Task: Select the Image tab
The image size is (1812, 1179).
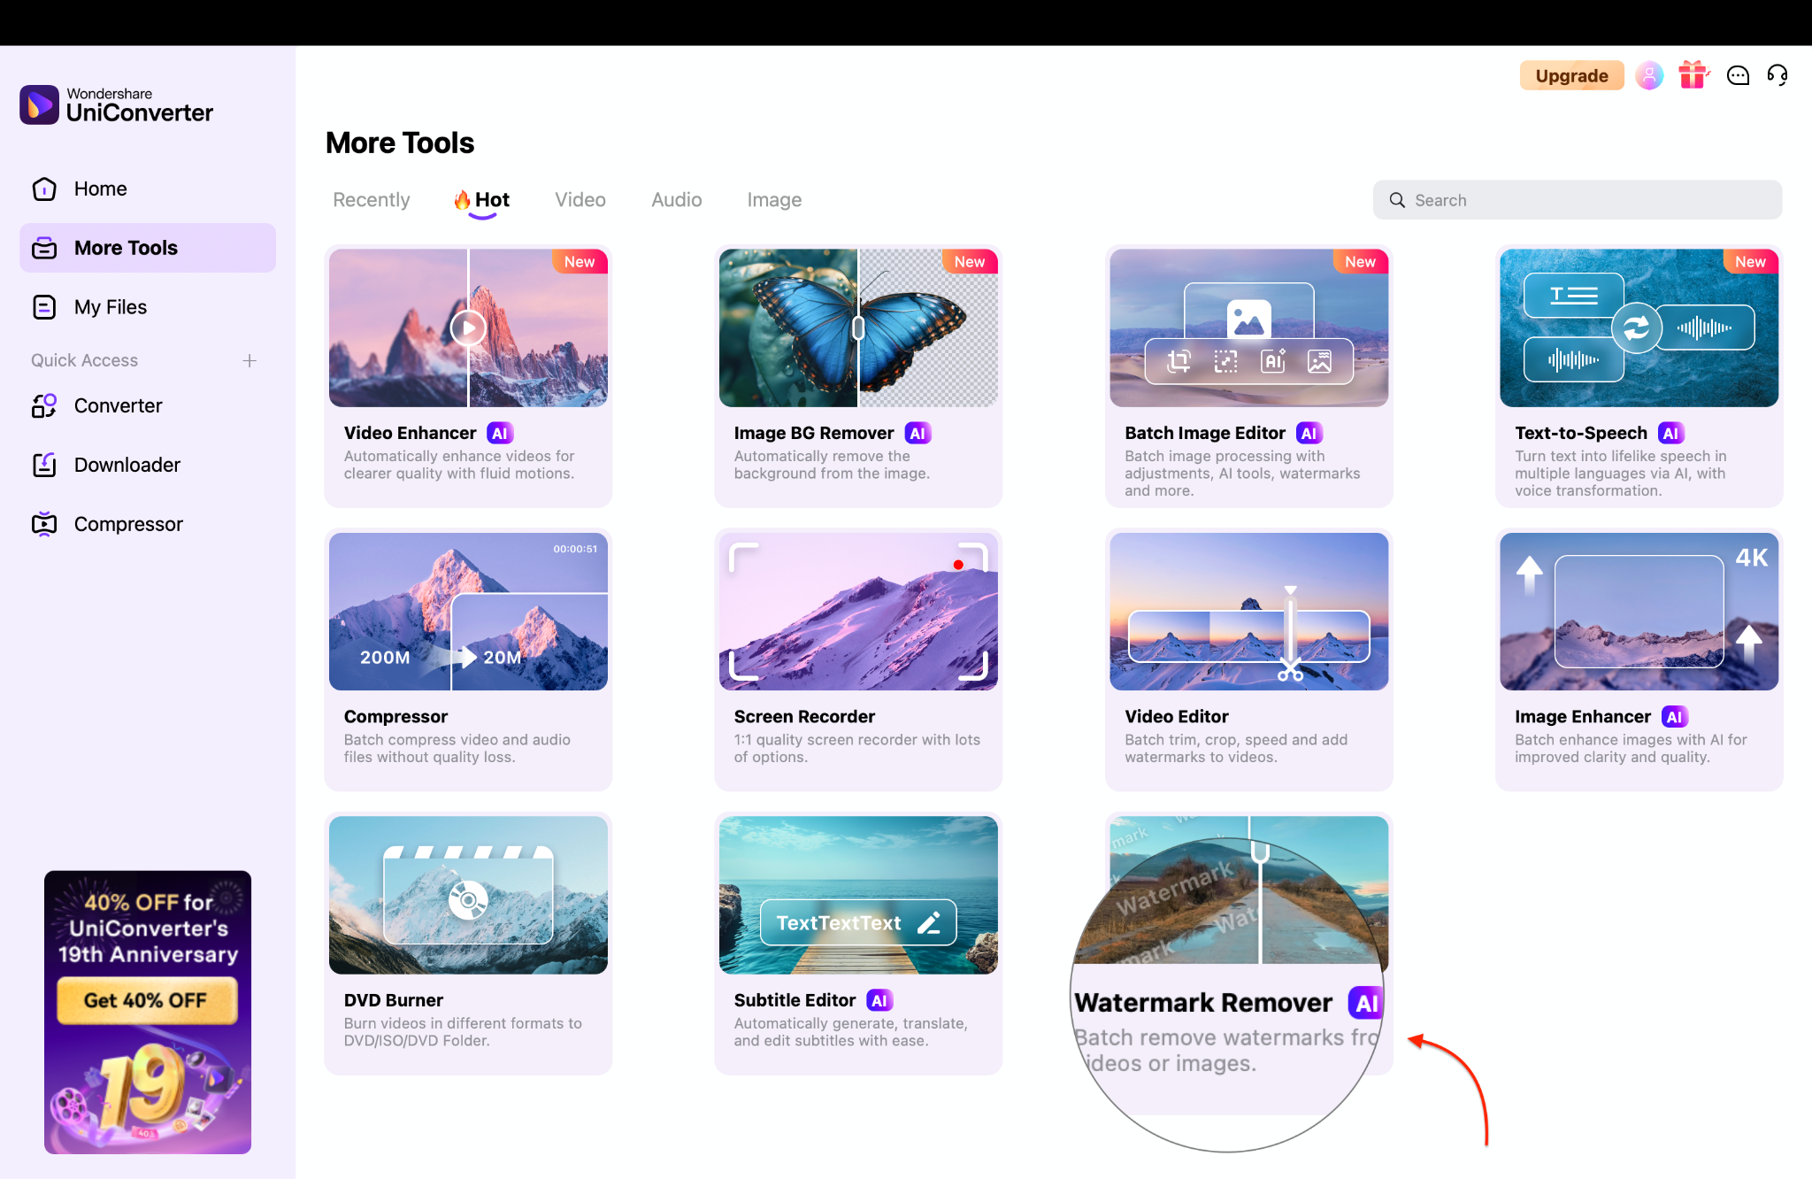Action: [x=773, y=200]
